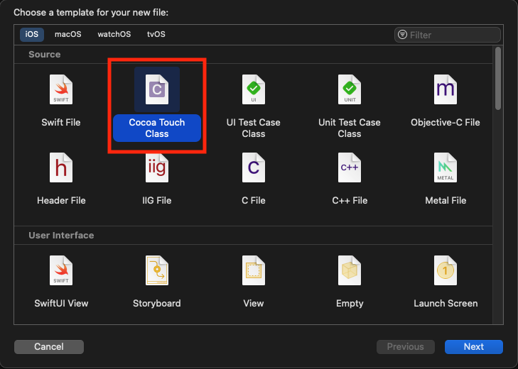The width and height of the screenshot is (518, 369).
Task: Click the "IIG File" label
Action: tap(157, 200)
